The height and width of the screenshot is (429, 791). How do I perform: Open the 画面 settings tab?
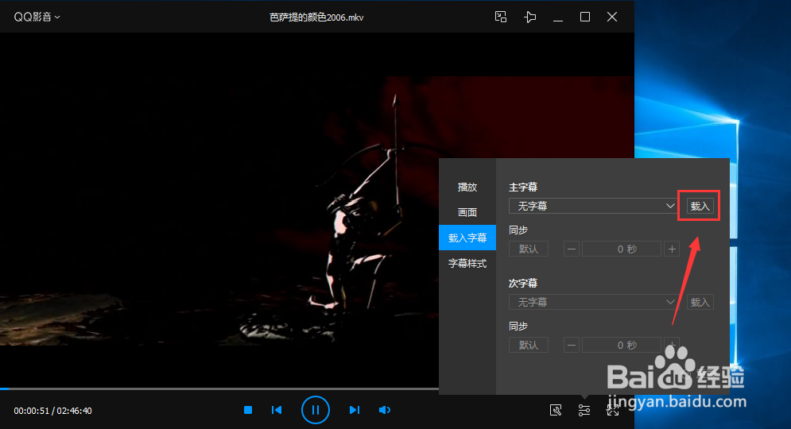click(467, 212)
